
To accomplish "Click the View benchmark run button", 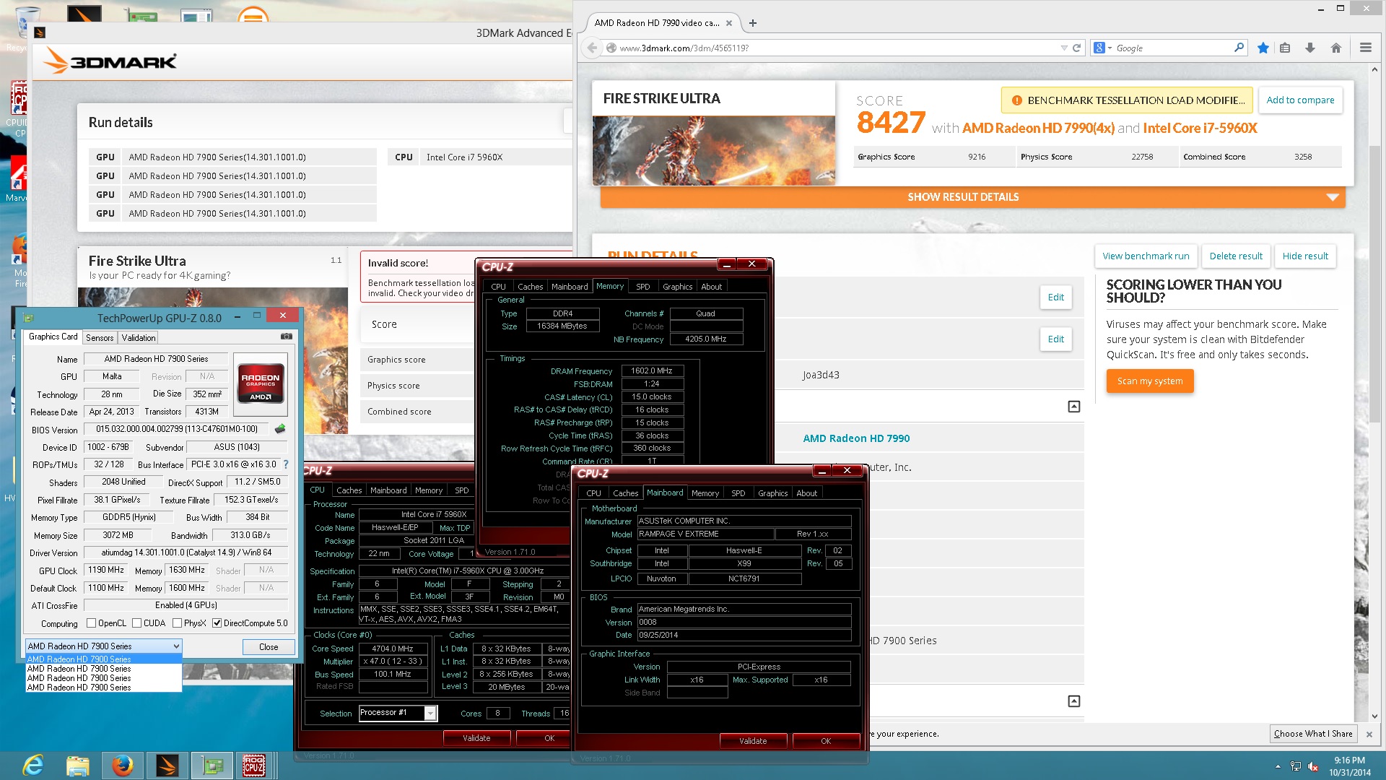I will (1146, 256).
